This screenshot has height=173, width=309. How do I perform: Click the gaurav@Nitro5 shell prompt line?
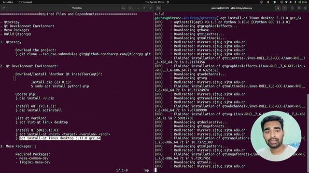228,18
